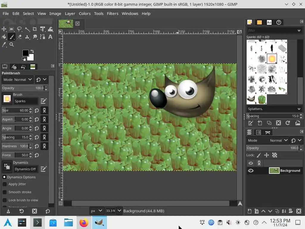Viewport: 305px width, 229px height.
Task: Select the green pepper brush thumbnail
Action: [x=262, y=99]
